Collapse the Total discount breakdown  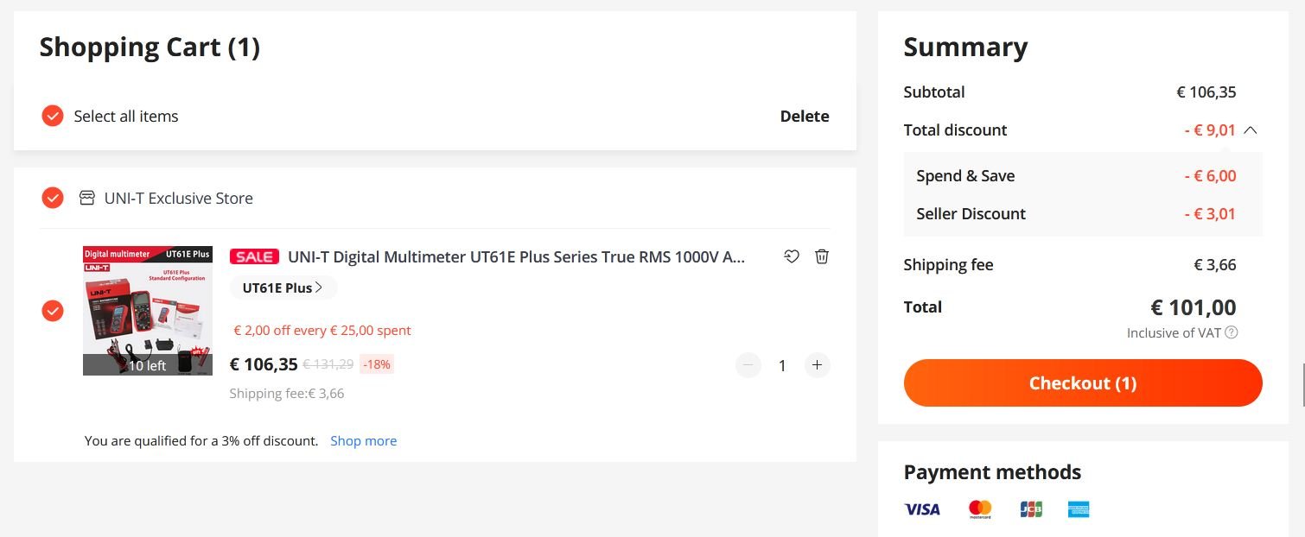(x=1250, y=130)
